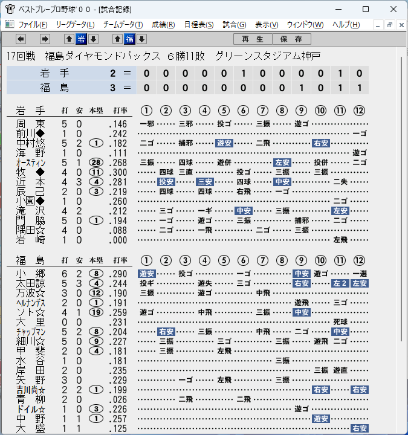
Task: Click the app icon in the title bar
Action: tap(10, 9)
